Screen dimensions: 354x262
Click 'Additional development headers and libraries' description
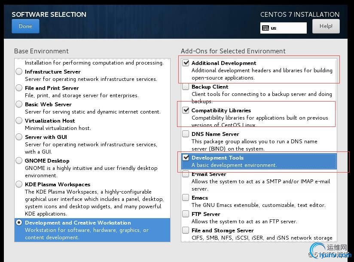point(262,74)
